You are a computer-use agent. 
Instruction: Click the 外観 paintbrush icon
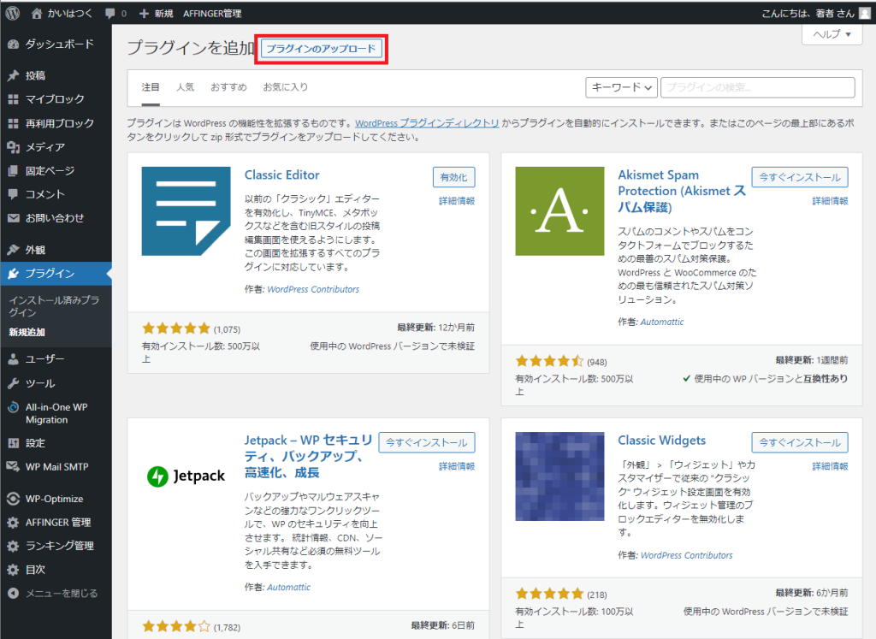tap(14, 250)
